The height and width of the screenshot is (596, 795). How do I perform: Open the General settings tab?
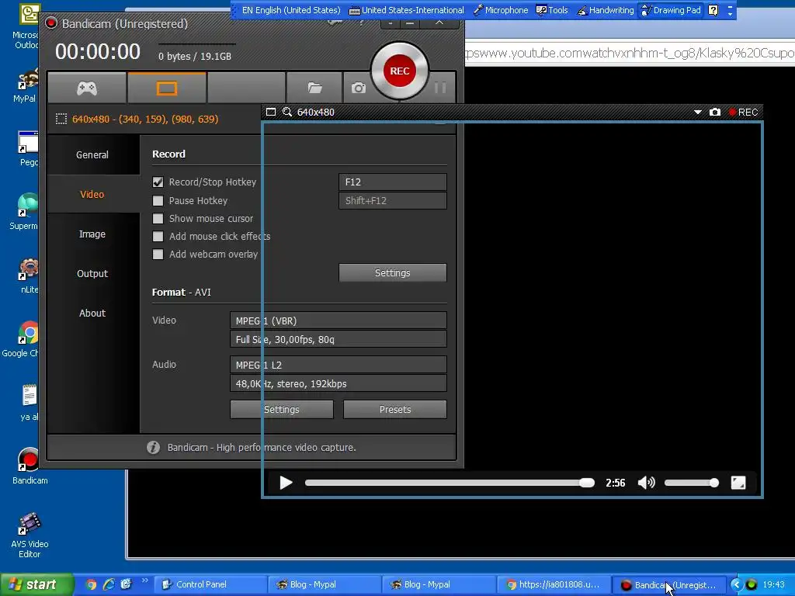click(x=92, y=154)
